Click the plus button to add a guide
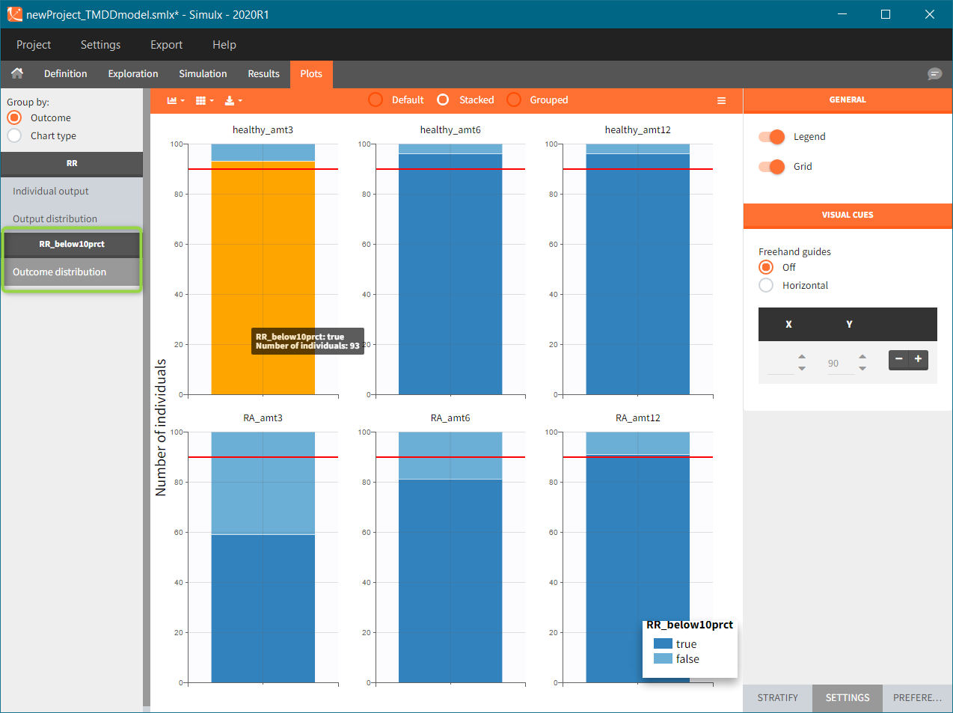This screenshot has height=713, width=953. point(919,359)
